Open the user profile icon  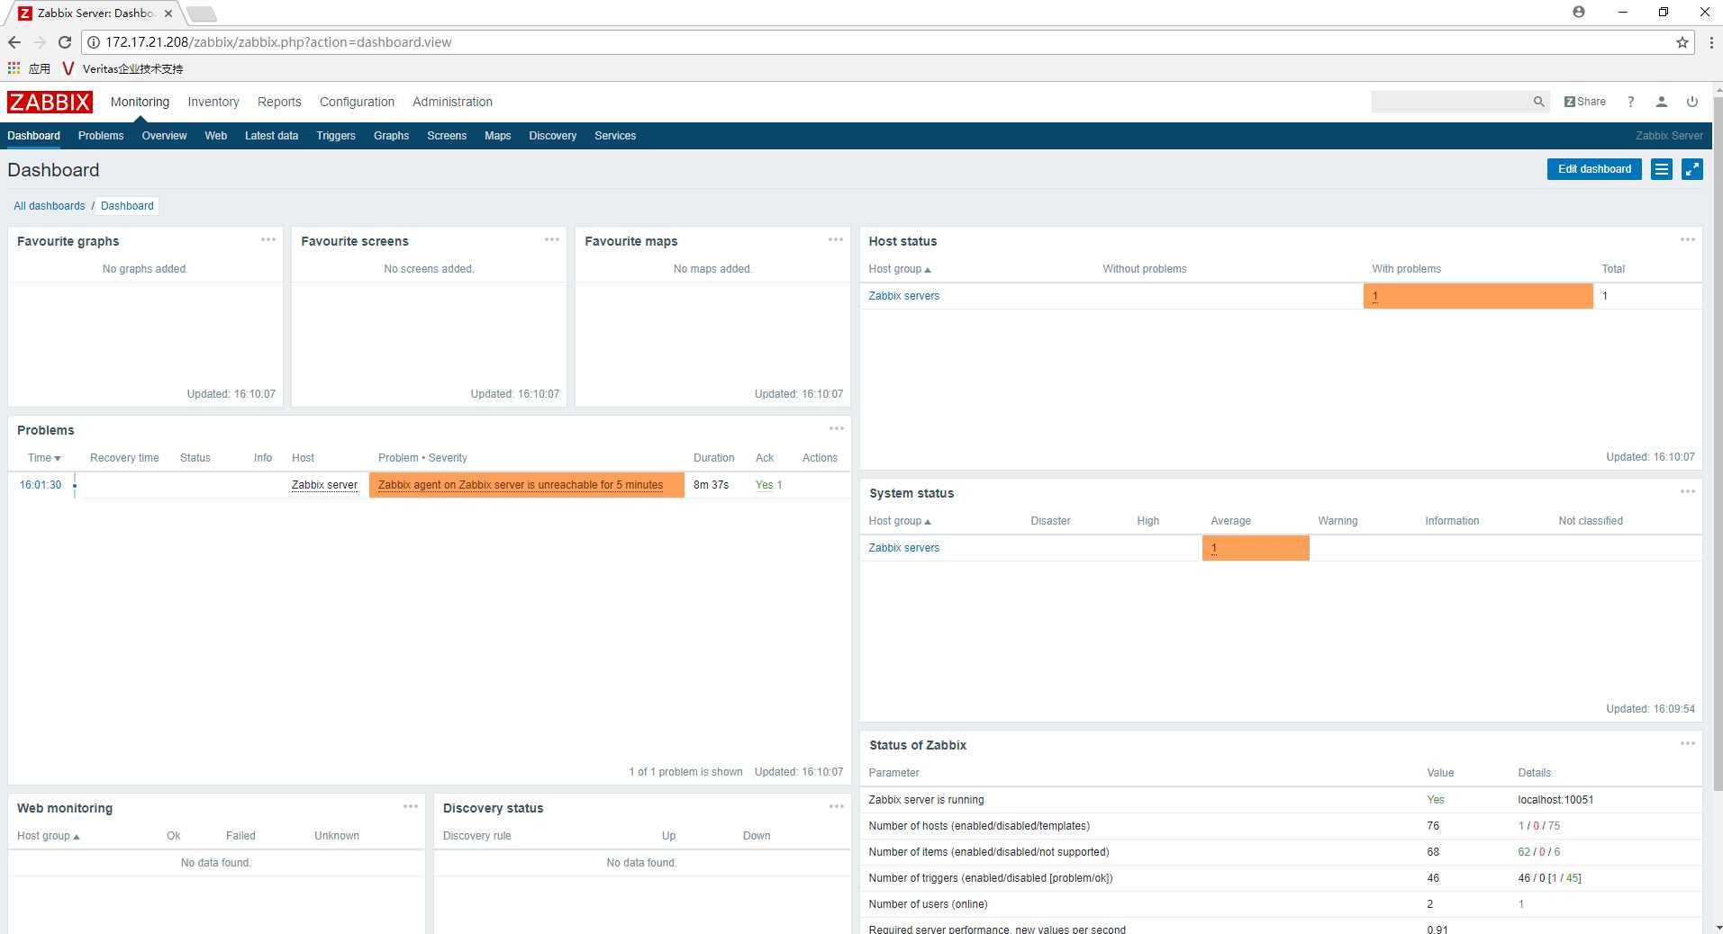(x=1661, y=102)
